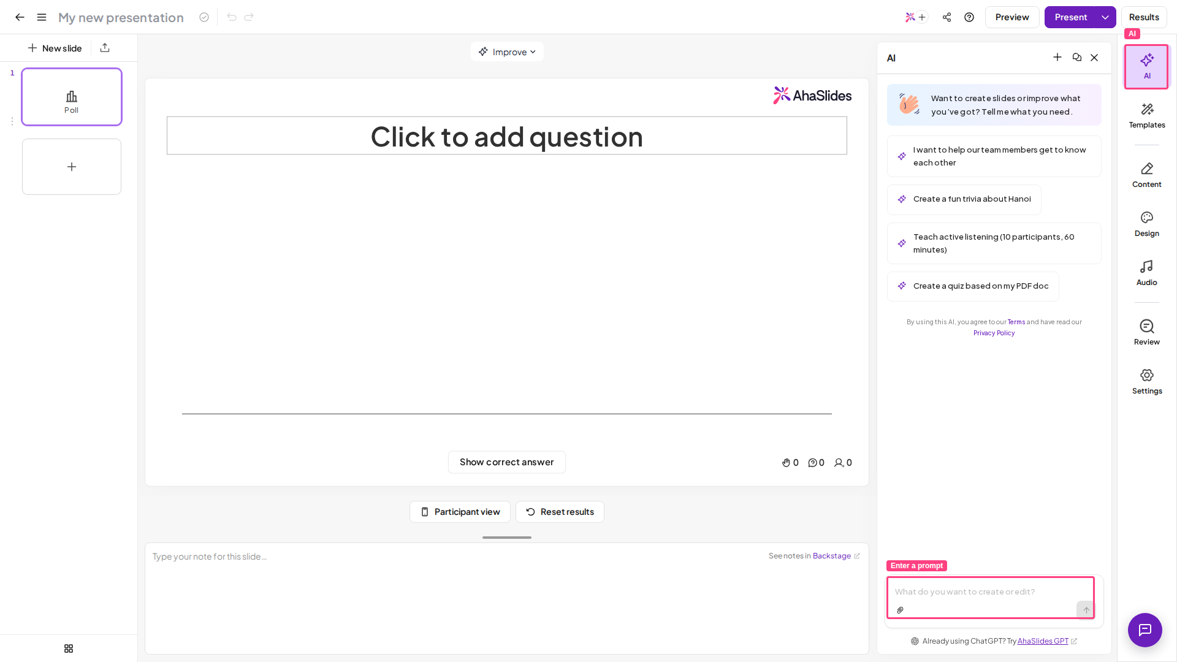Image resolution: width=1177 pixels, height=662 pixels.
Task: Open the AhaSlides GPT link
Action: (1043, 641)
